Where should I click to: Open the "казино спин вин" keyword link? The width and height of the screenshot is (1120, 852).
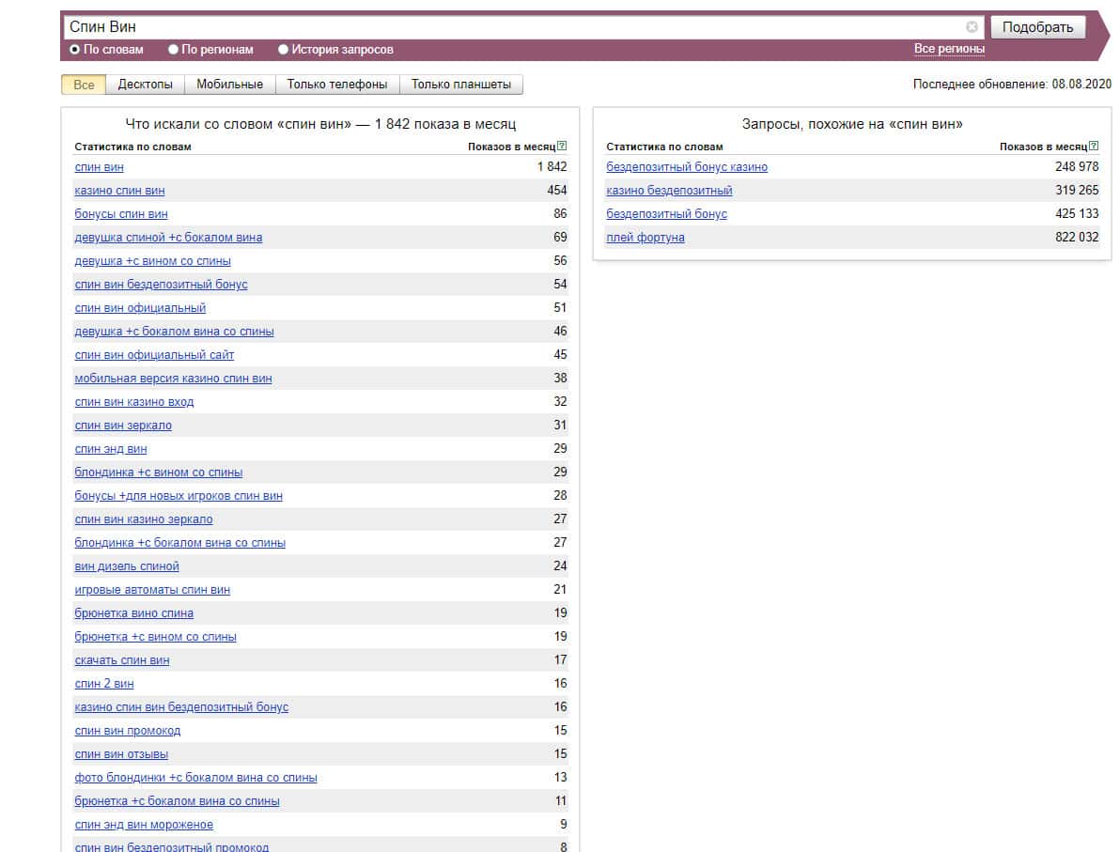[x=119, y=191]
